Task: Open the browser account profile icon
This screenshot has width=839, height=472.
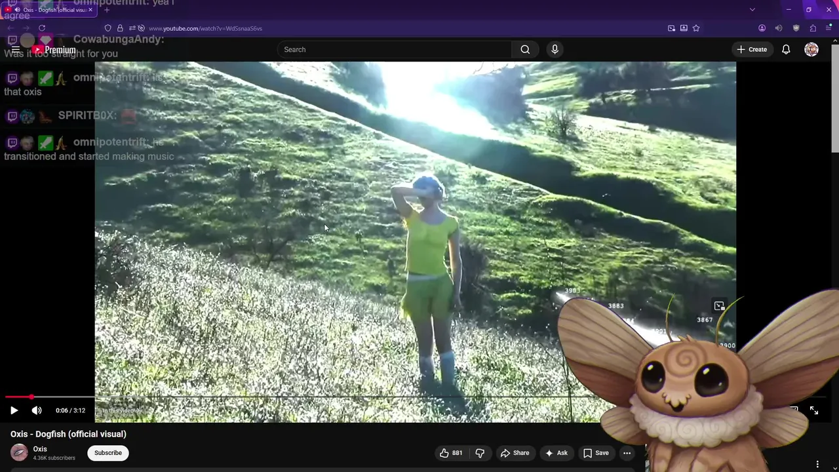Action: [762, 28]
